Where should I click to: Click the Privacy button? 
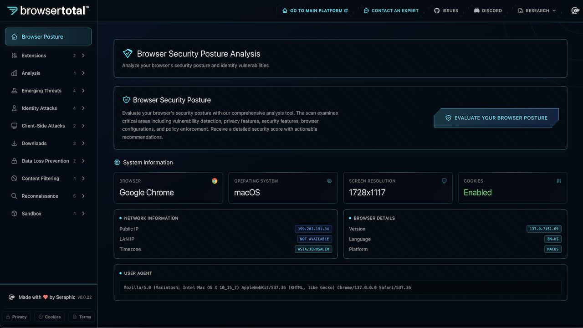tap(16, 317)
